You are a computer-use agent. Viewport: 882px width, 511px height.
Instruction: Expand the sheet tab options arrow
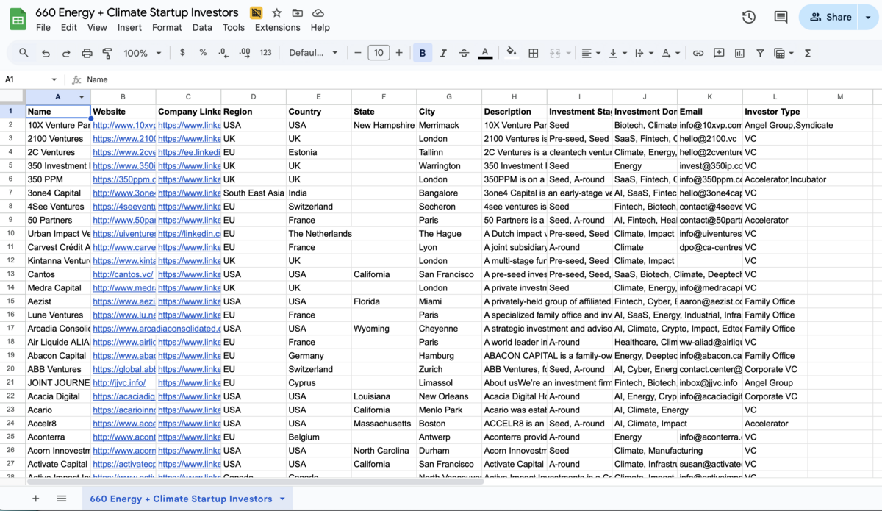click(282, 499)
